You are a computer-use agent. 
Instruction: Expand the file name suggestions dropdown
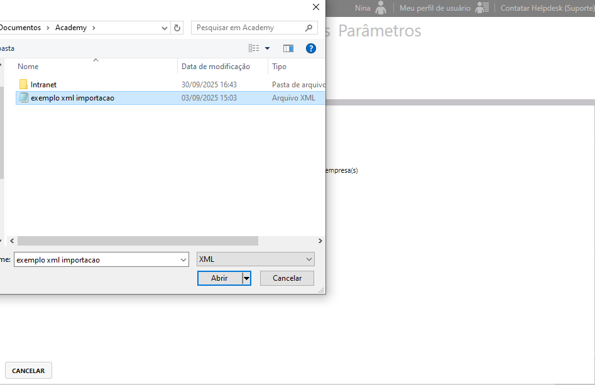(x=183, y=259)
